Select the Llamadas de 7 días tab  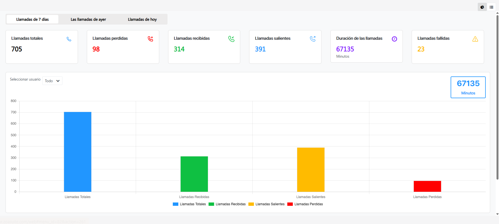[x=32, y=19]
